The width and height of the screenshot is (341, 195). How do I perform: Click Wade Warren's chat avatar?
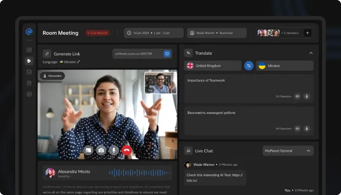[x=187, y=165]
